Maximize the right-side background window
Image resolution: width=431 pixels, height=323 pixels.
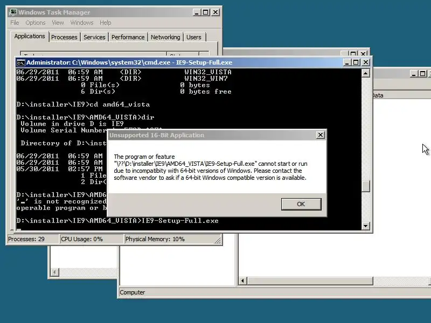tap(423, 73)
